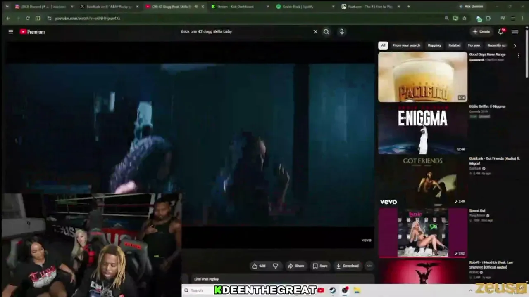Open File Explorer from taskbar
Image resolution: width=529 pixels, height=297 pixels.
pos(357,290)
